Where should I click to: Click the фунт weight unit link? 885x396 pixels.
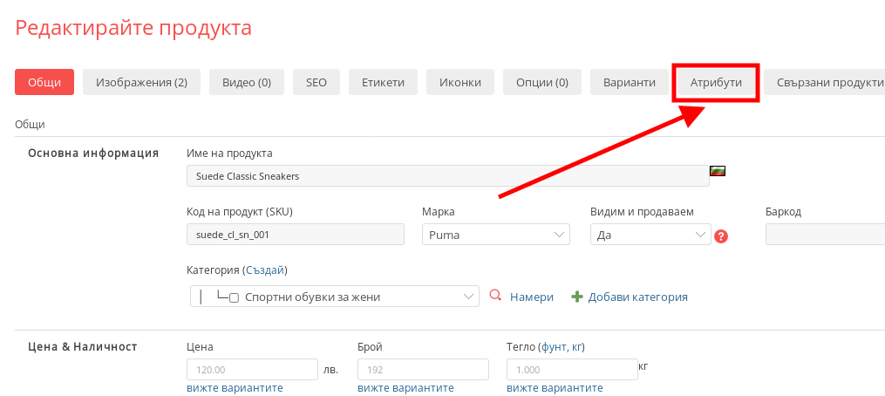point(553,346)
